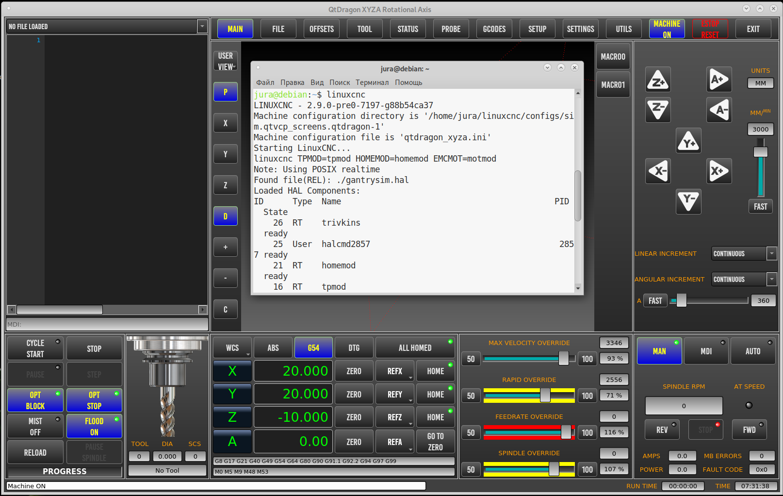This screenshot has height=496, width=783.
Task: Toggle MACHINE ON power button
Action: [x=667, y=29]
